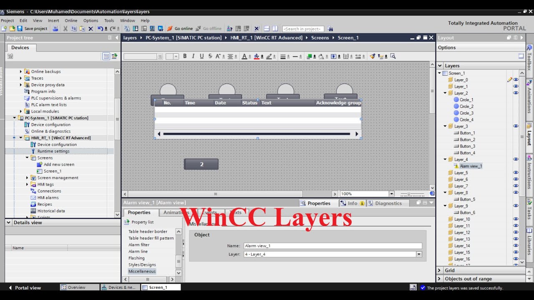Image resolution: width=534 pixels, height=300 pixels.
Task: Click the format painter brush icon
Action: coord(373,56)
